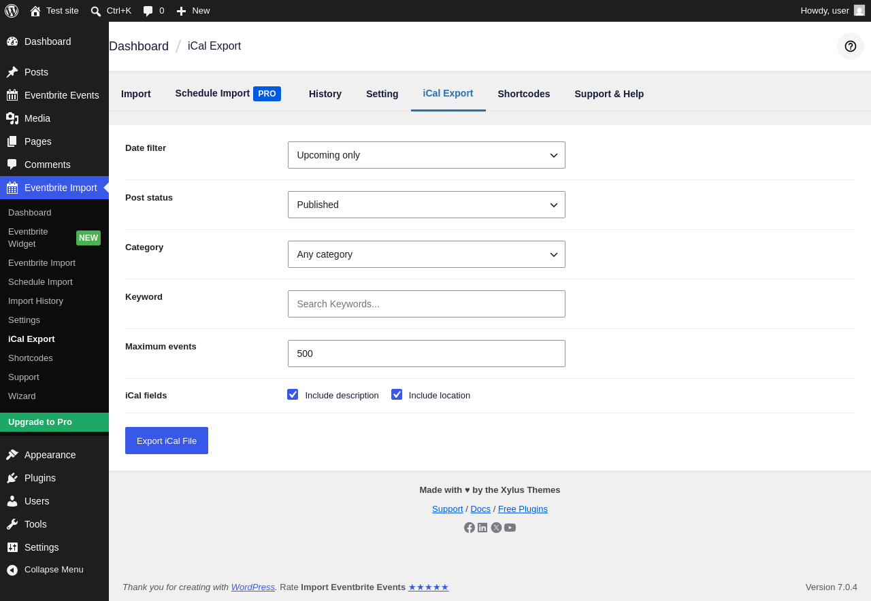Image resolution: width=871 pixels, height=601 pixels.
Task: Switch to the Import tab
Action: click(136, 94)
